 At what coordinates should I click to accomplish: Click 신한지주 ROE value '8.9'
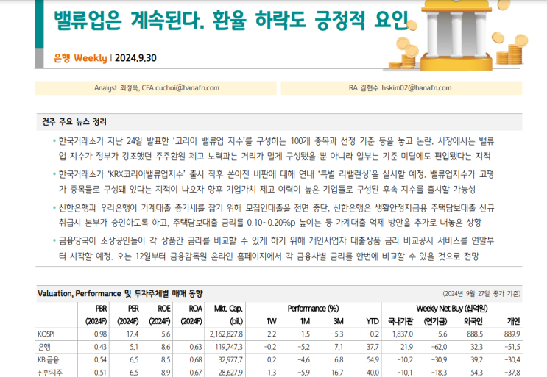[x=166, y=373]
